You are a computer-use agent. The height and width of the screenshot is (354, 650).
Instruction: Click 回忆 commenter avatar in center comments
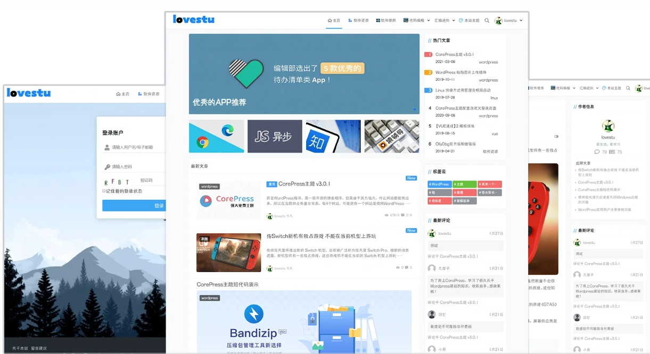click(432, 315)
